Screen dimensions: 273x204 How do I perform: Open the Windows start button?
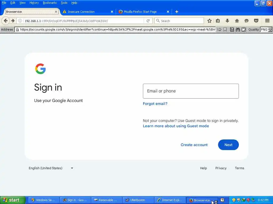coord(13,200)
